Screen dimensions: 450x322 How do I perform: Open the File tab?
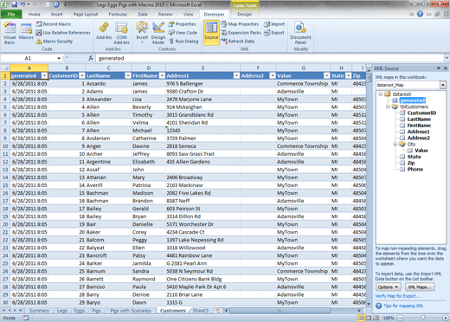point(11,14)
